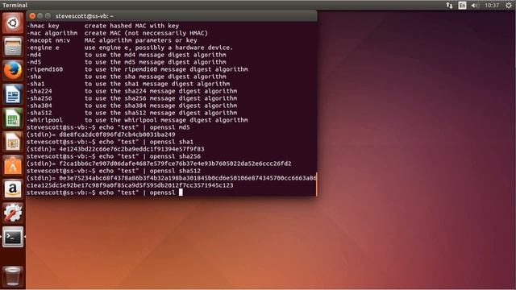Open the session gear menu

click(x=509, y=6)
